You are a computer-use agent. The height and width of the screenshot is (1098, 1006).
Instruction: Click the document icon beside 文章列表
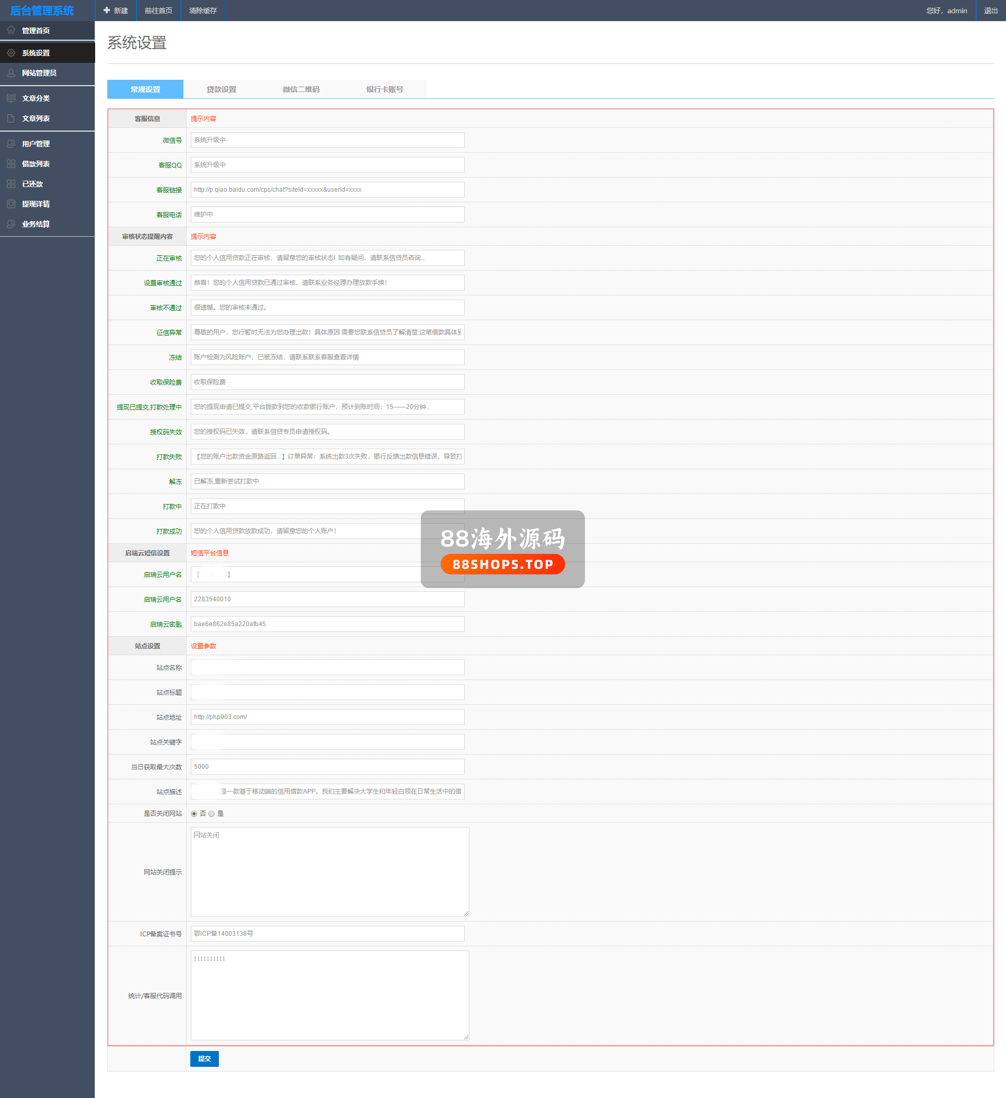pyautogui.click(x=11, y=118)
